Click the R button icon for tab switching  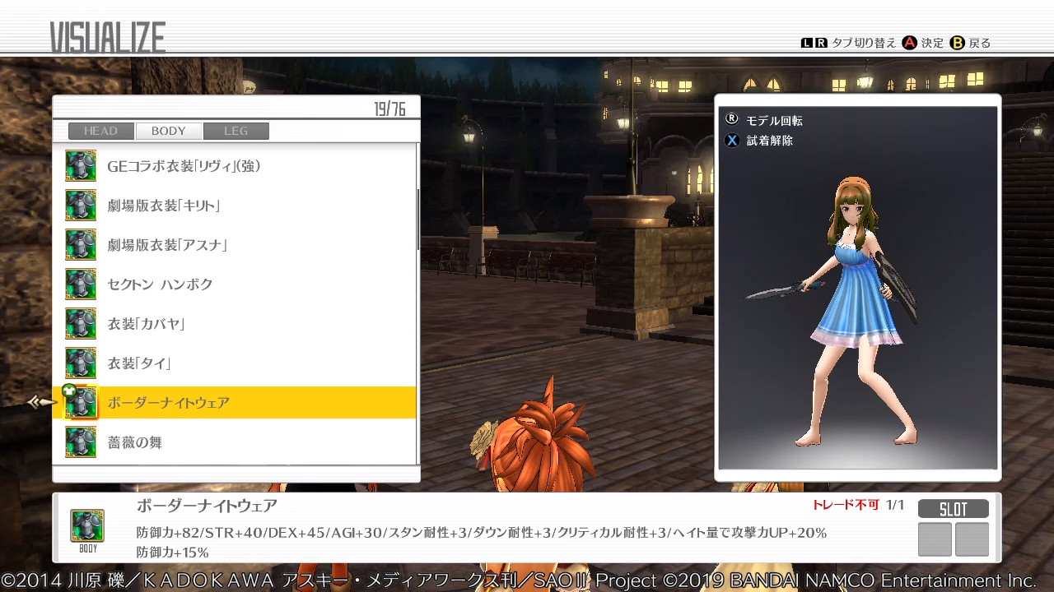pos(821,43)
